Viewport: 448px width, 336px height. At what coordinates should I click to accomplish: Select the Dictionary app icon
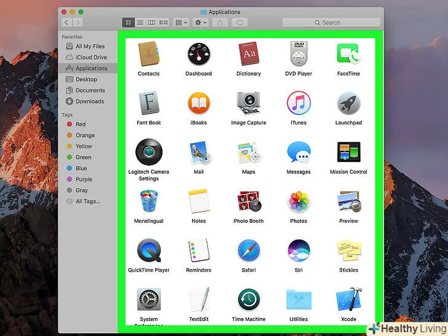[x=249, y=54]
